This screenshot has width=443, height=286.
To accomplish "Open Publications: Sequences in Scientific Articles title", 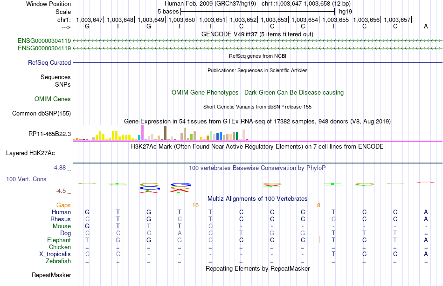I will (x=257, y=70).
